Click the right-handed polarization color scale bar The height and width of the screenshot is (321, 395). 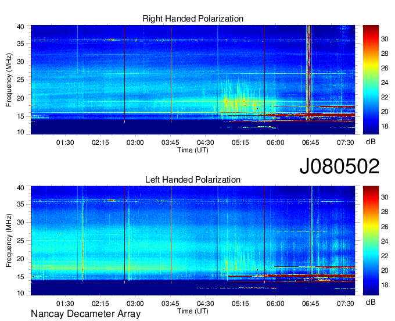pyautogui.click(x=371, y=80)
